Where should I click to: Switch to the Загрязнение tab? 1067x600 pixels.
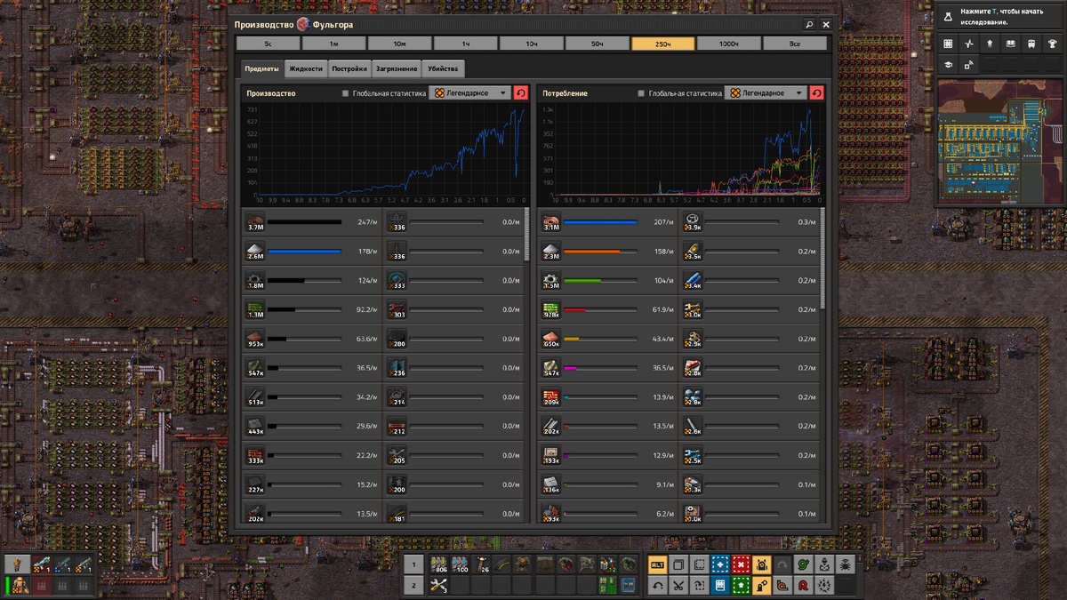(397, 68)
